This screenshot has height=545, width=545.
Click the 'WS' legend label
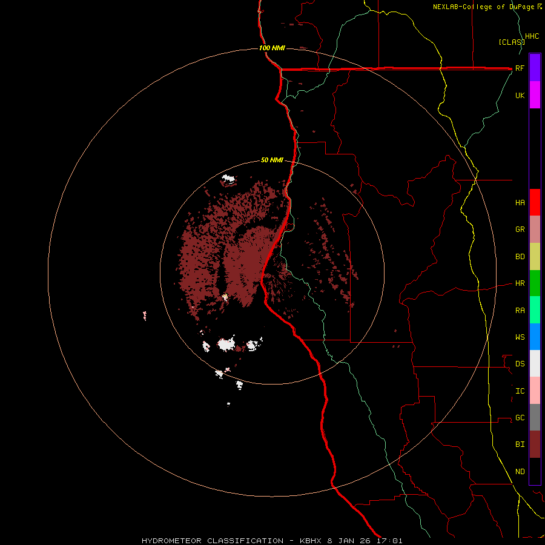[520, 337]
